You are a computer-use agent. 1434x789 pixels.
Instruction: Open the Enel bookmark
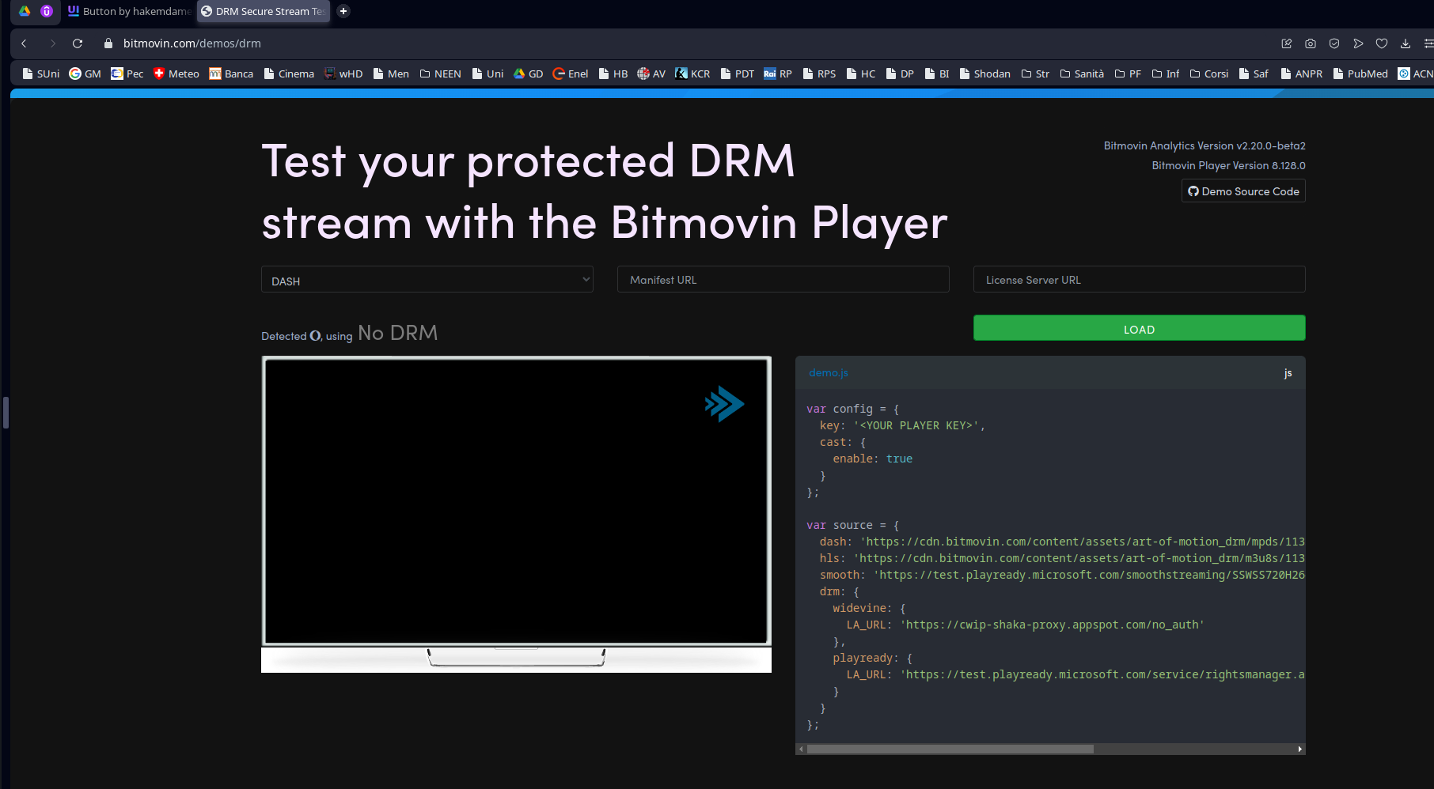[x=571, y=74]
